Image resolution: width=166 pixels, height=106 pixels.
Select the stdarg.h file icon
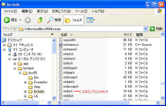(60, 73)
